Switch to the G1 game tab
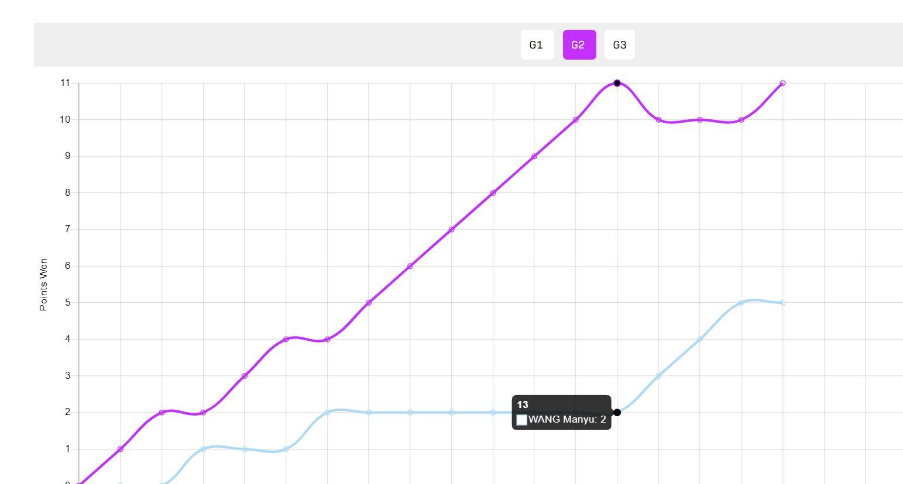This screenshot has width=903, height=484. click(537, 45)
